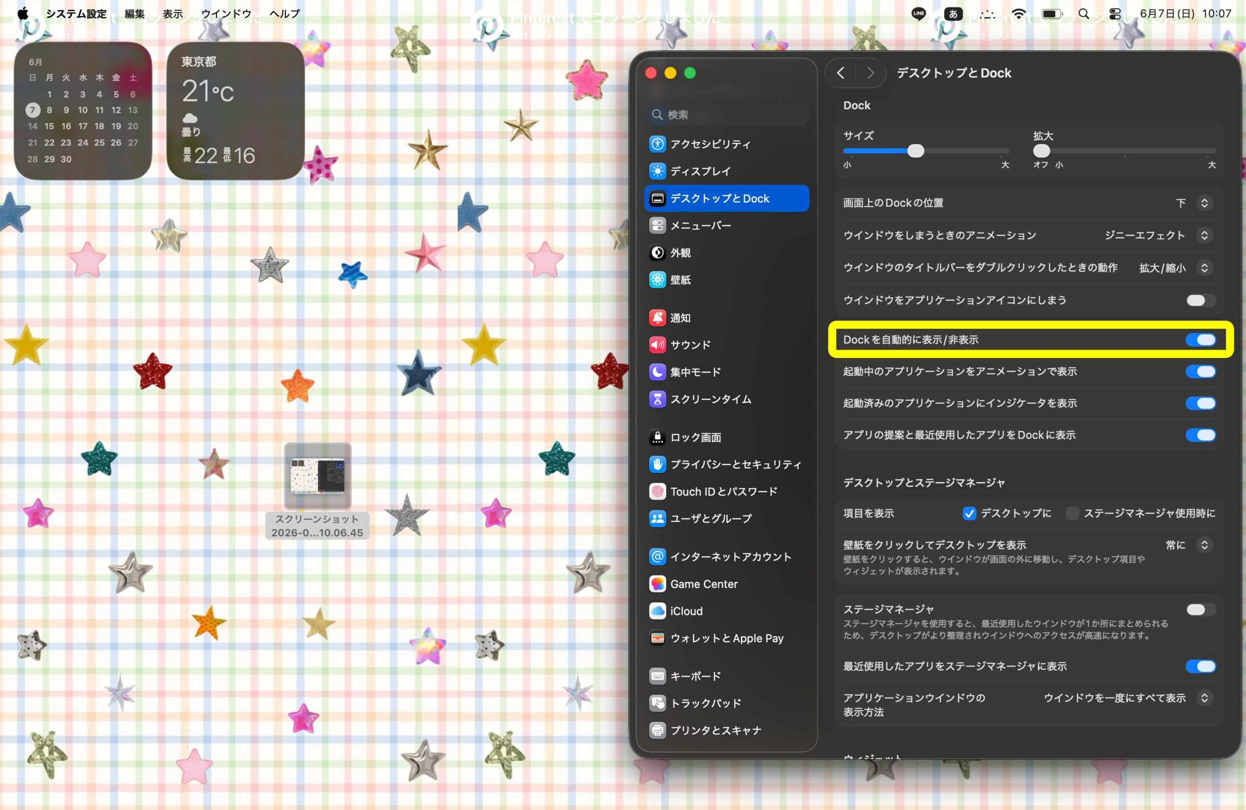This screenshot has width=1246, height=810.
Task: Open ウインドウ menu in menu bar
Action: pos(226,14)
